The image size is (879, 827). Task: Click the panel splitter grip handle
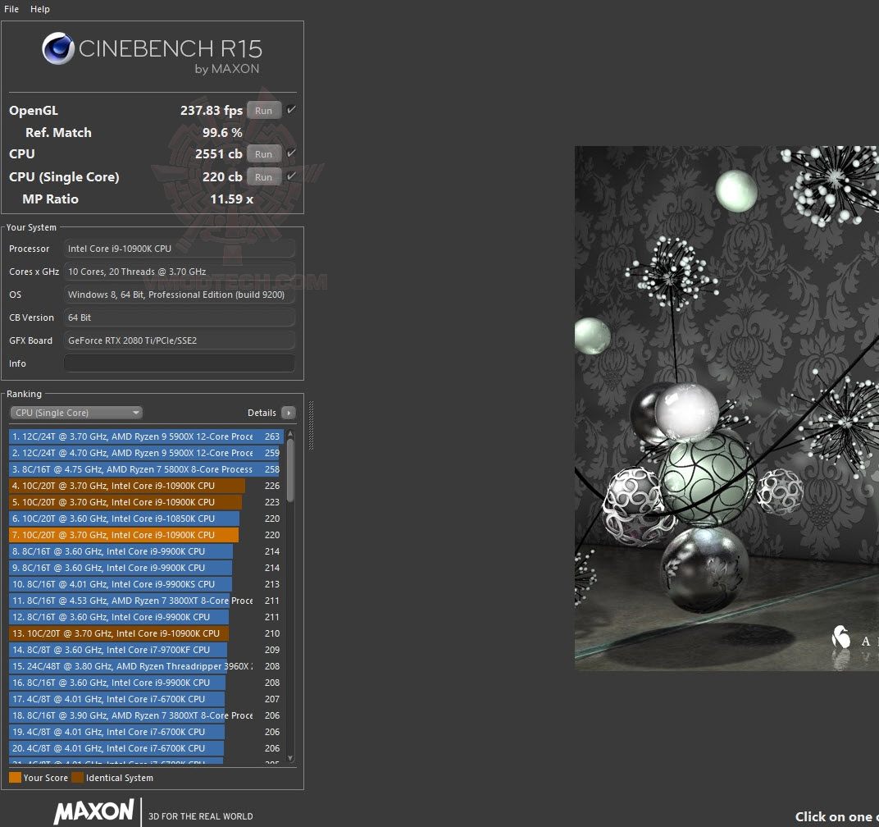tap(311, 425)
